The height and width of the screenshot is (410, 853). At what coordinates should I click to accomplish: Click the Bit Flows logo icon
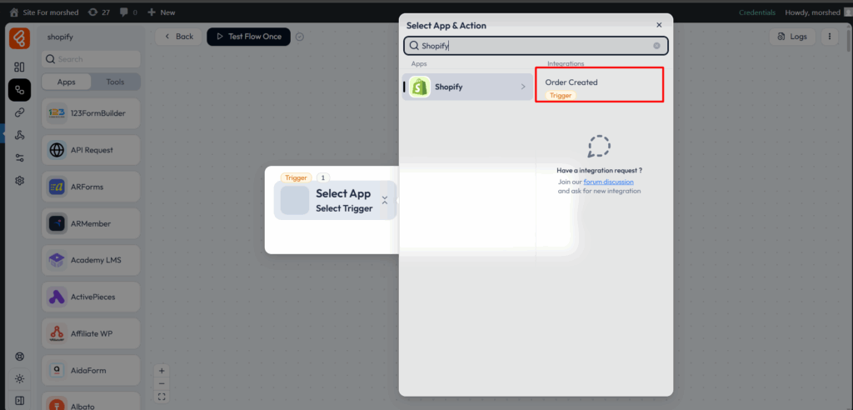point(20,37)
